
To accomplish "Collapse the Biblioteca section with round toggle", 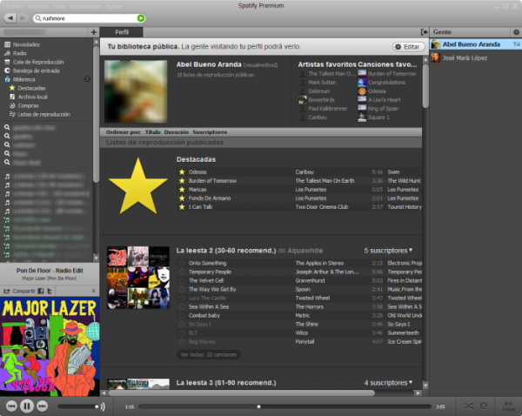I will (87, 79).
